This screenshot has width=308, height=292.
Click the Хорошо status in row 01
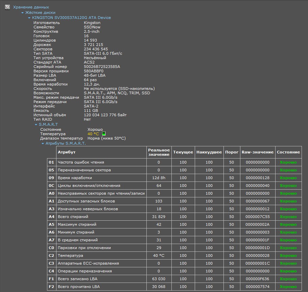pyautogui.click(x=288, y=163)
